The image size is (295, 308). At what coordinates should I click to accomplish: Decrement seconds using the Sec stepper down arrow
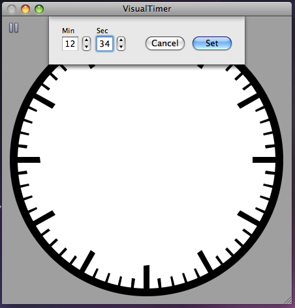[x=121, y=47]
